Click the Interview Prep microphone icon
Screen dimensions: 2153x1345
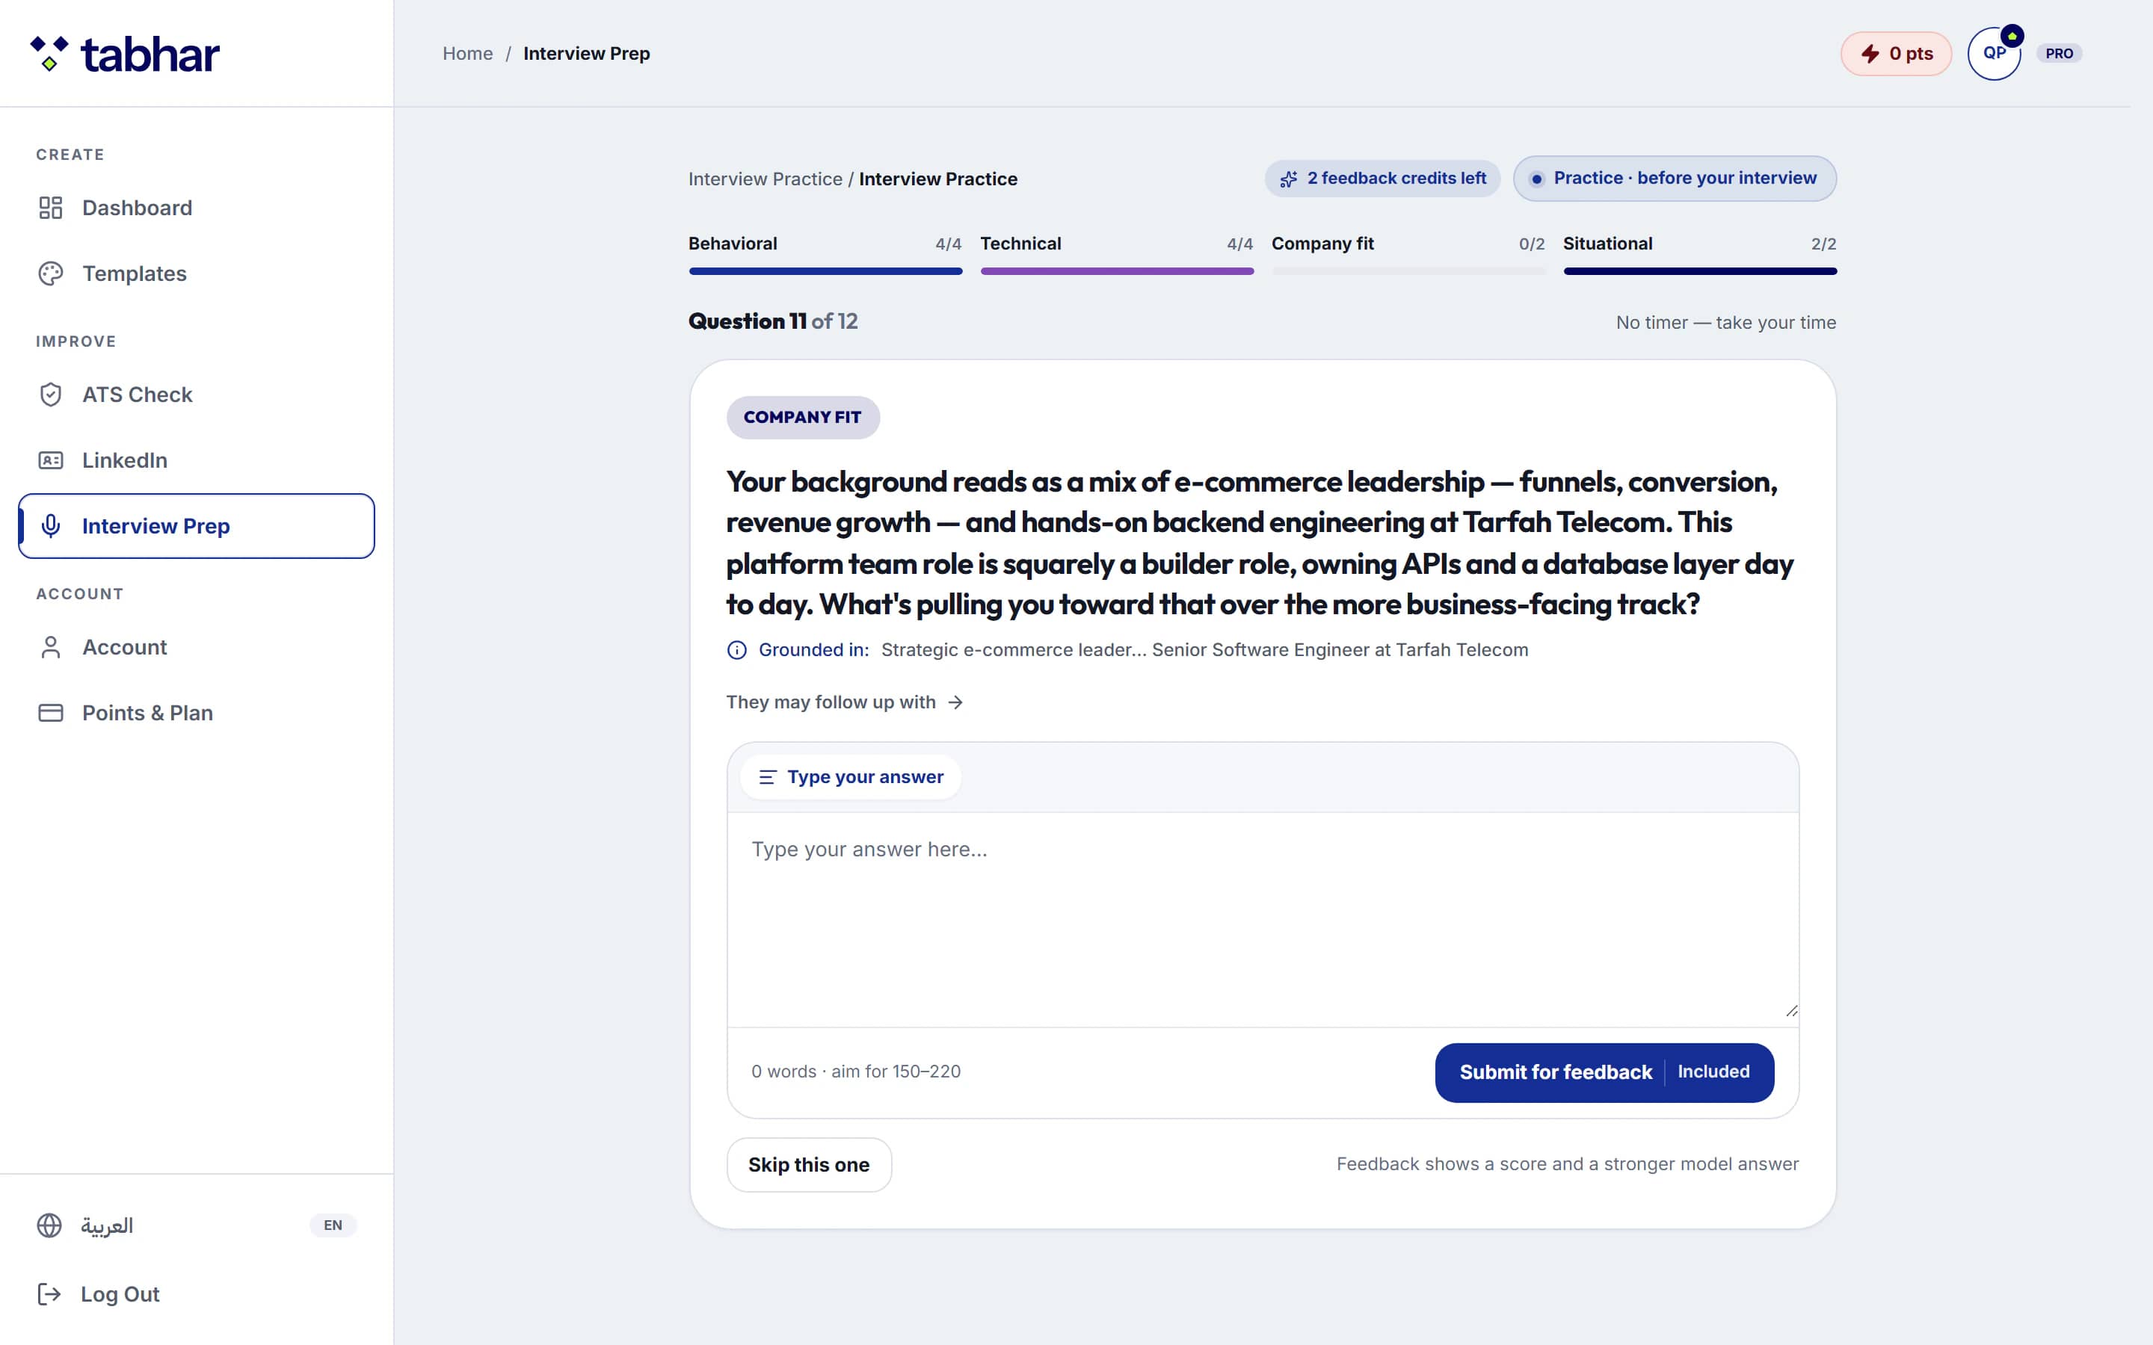[51, 526]
